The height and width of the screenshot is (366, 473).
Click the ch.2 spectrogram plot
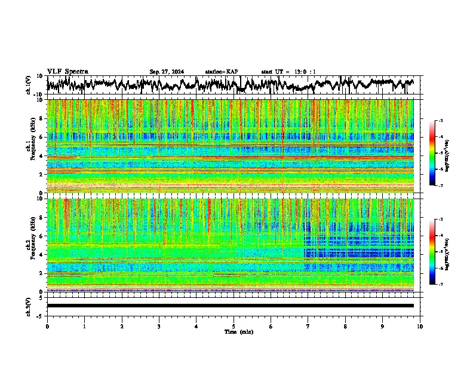point(231,245)
